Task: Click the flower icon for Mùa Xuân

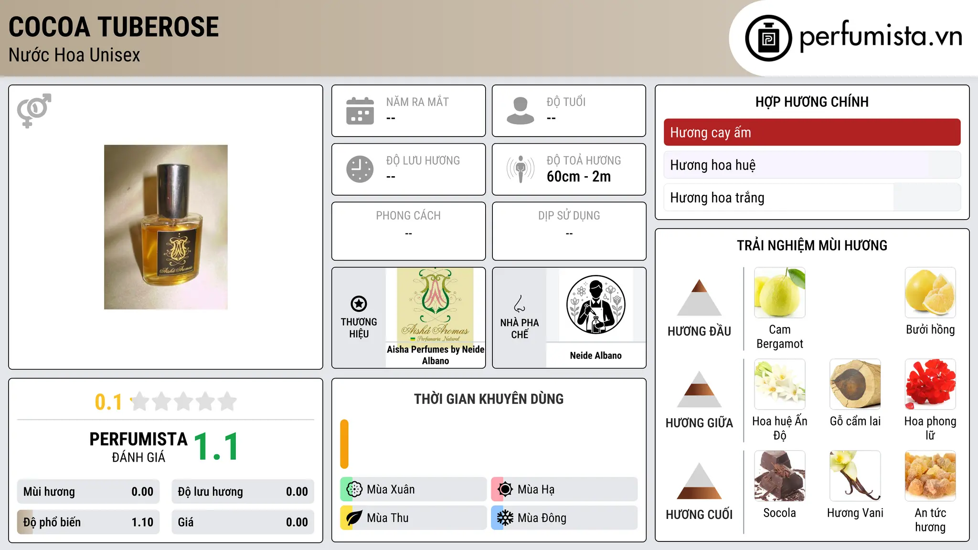Action: click(354, 489)
